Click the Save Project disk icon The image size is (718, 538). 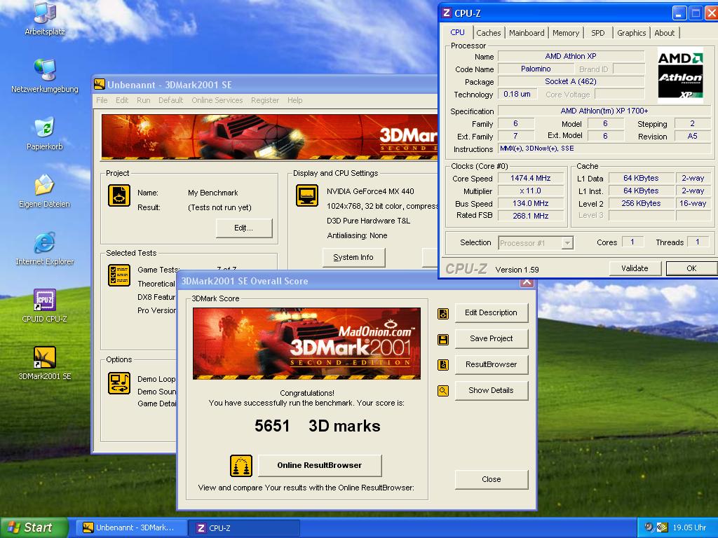(x=443, y=339)
